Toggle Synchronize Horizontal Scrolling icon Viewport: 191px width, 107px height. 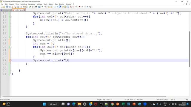coord(51,7)
